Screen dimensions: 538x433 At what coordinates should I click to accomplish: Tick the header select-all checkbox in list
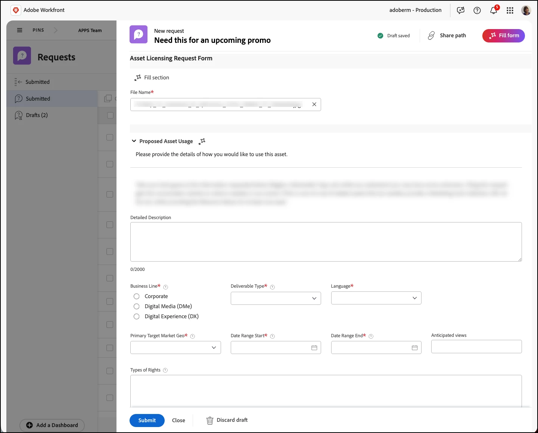pos(110,116)
